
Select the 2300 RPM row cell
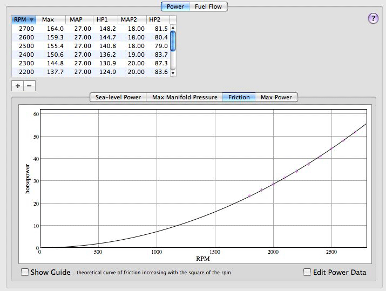point(26,63)
